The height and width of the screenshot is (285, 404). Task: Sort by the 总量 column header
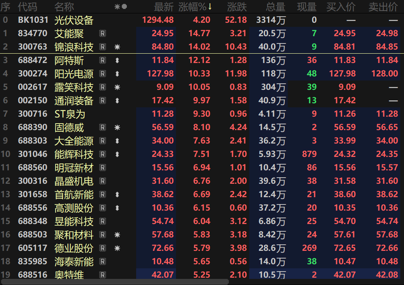[x=276, y=7]
